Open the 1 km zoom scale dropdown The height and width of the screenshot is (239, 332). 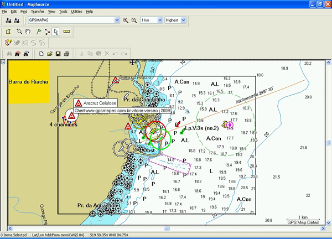[x=160, y=20]
